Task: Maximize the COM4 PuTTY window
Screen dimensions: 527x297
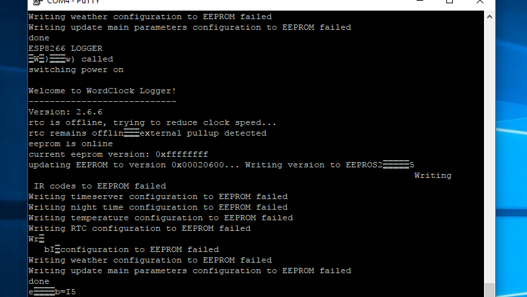Action: click(450, 1)
